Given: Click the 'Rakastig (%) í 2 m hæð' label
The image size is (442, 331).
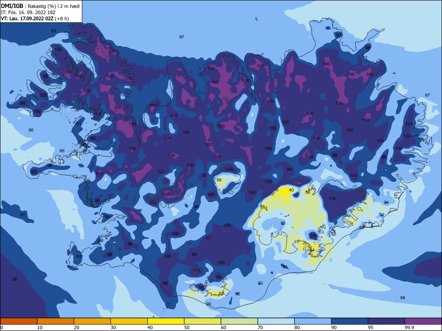Looking at the screenshot, I should tap(53, 6).
